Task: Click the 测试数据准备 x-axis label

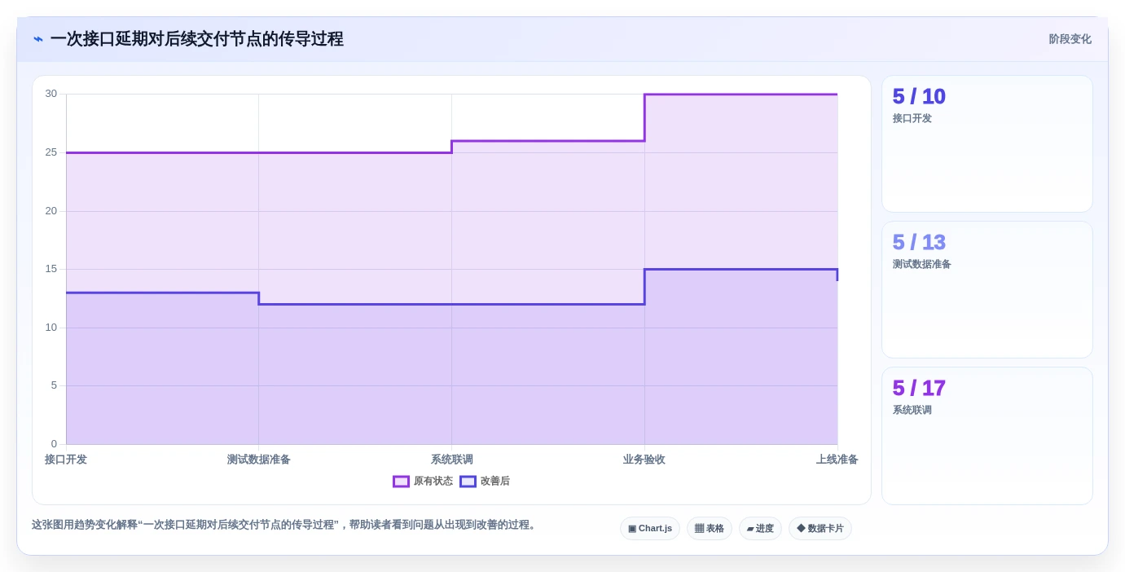Action: [x=259, y=460]
